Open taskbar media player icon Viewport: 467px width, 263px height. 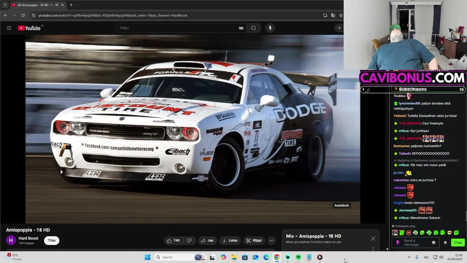[320, 257]
